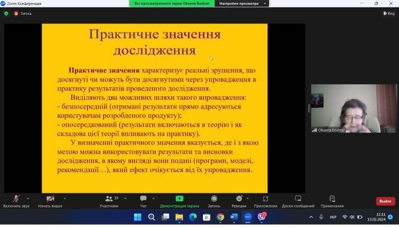Viewport: 399px width, 228px height.
Task: Open the Участники participants panel
Action: 108,199
